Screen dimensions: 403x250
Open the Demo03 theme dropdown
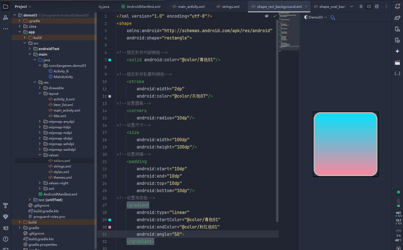pyautogui.click(x=316, y=17)
